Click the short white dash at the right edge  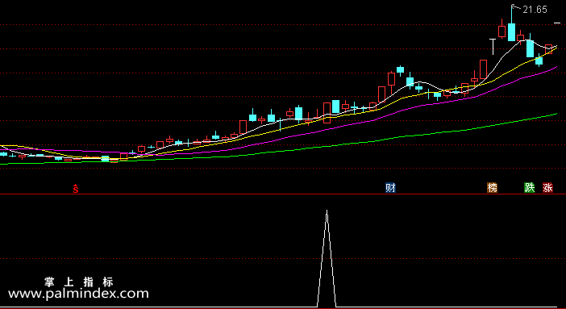557,23
